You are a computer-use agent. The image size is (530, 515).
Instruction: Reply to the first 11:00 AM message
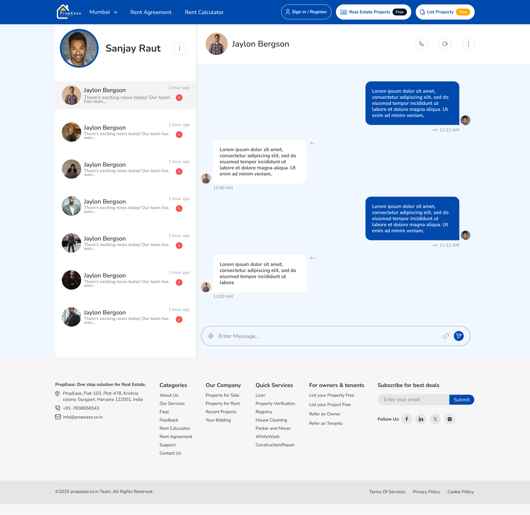click(312, 143)
